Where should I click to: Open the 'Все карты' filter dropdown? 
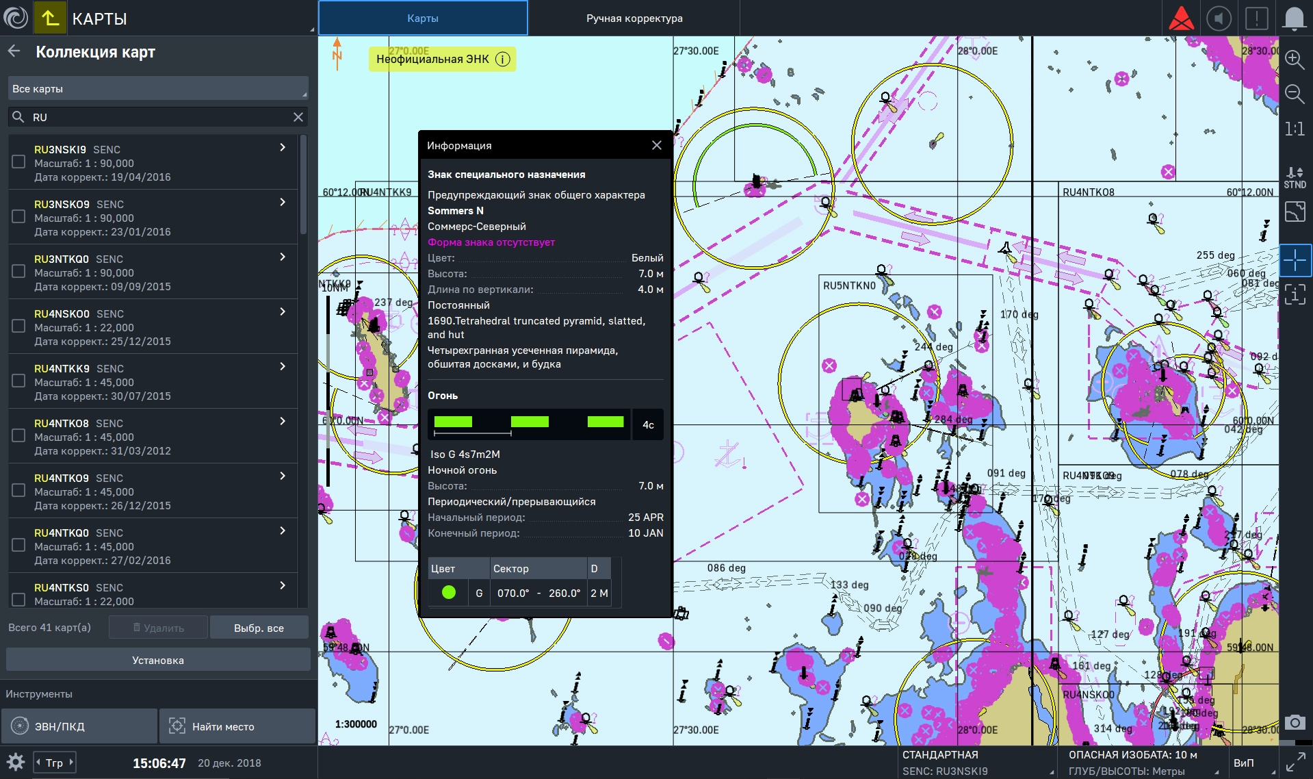tap(158, 89)
